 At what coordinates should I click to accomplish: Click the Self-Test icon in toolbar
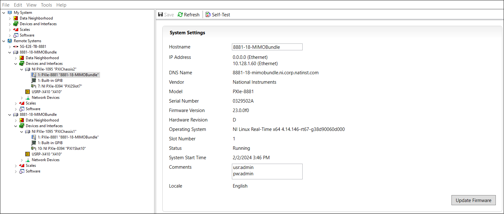point(208,14)
